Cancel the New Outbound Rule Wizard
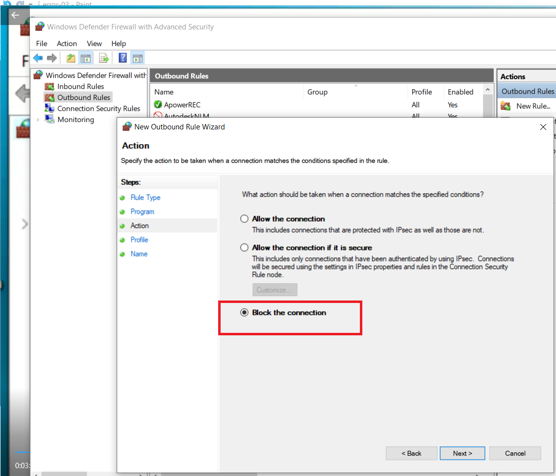Image resolution: width=556 pixels, height=476 pixels. pyautogui.click(x=515, y=453)
